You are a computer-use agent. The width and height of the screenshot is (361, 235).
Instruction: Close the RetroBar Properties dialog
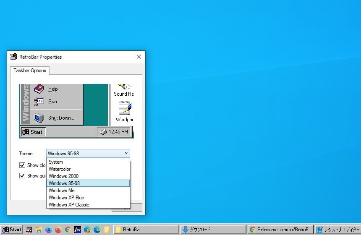point(139,57)
